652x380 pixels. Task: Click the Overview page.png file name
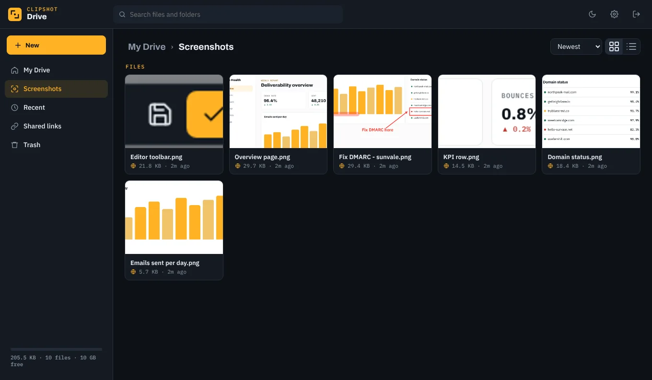pos(262,157)
